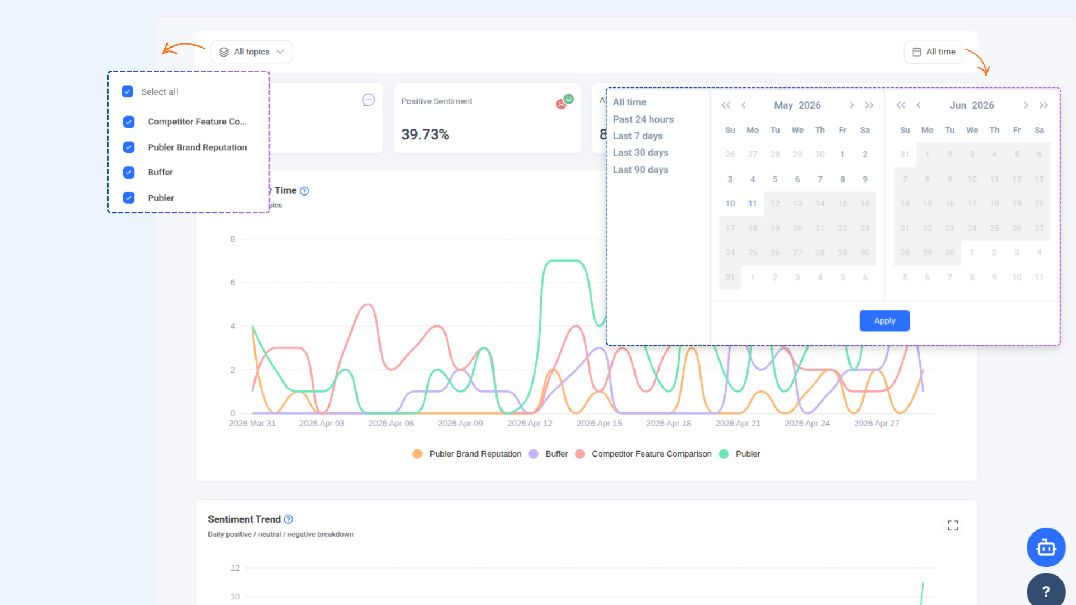Toggle the Publer topic checkbox

[x=129, y=198]
